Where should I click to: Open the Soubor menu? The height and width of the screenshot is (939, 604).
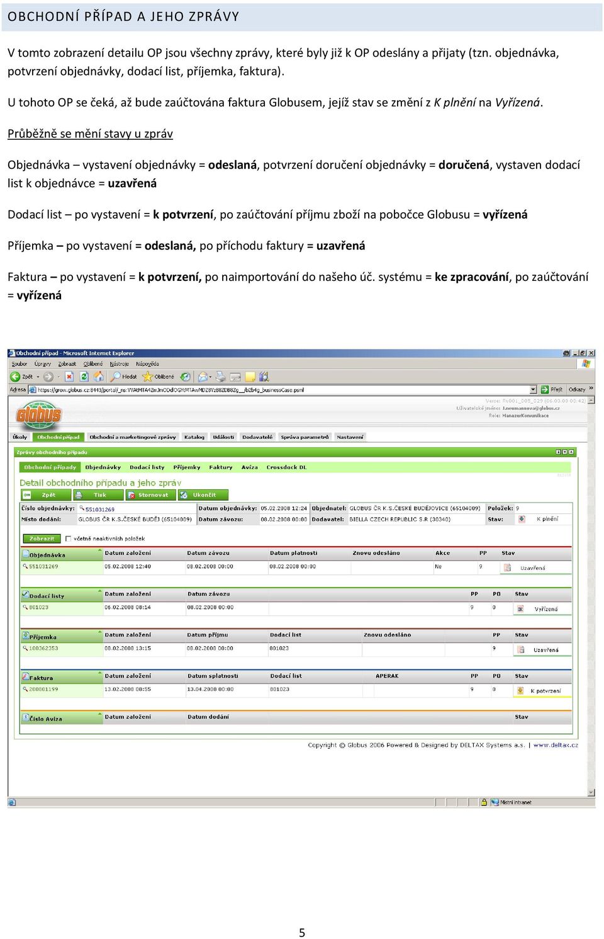[20, 364]
